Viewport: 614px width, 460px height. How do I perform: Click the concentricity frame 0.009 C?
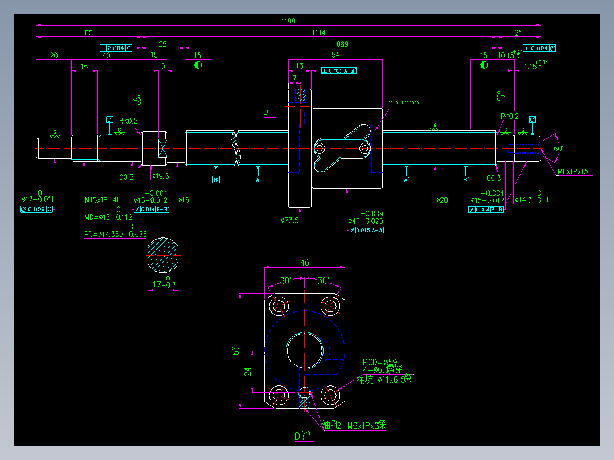point(35,210)
